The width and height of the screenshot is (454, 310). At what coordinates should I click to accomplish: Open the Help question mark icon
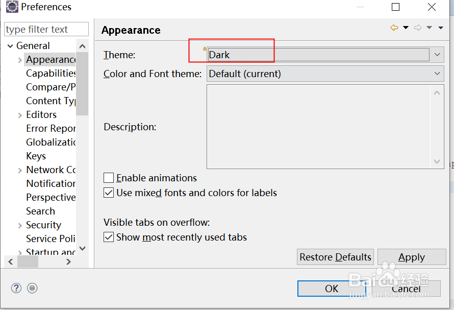16,288
